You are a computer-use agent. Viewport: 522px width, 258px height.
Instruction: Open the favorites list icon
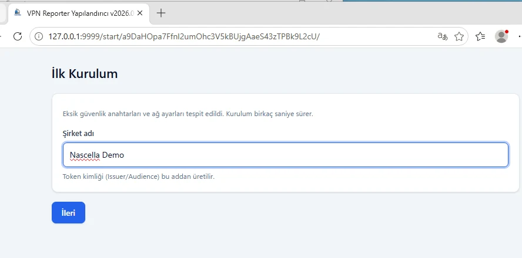coord(480,36)
